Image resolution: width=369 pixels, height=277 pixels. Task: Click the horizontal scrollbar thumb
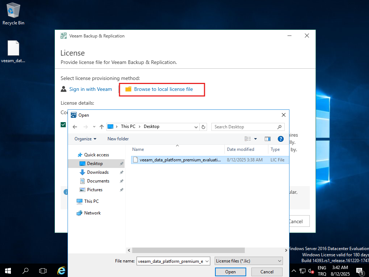point(188,250)
